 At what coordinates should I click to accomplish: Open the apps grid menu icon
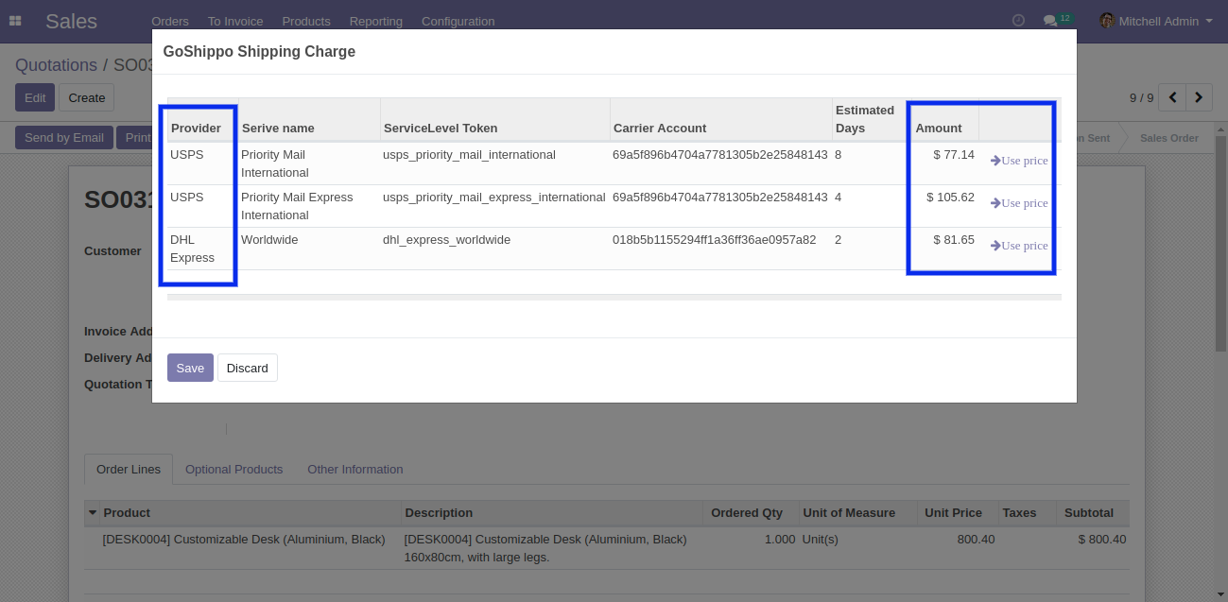tap(15, 21)
